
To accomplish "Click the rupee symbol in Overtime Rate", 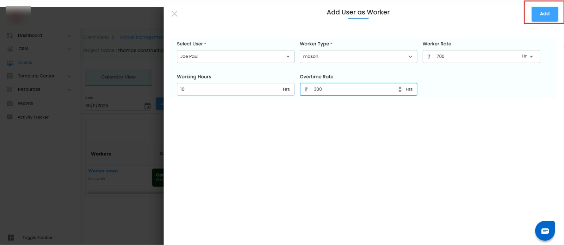I will tap(306, 89).
